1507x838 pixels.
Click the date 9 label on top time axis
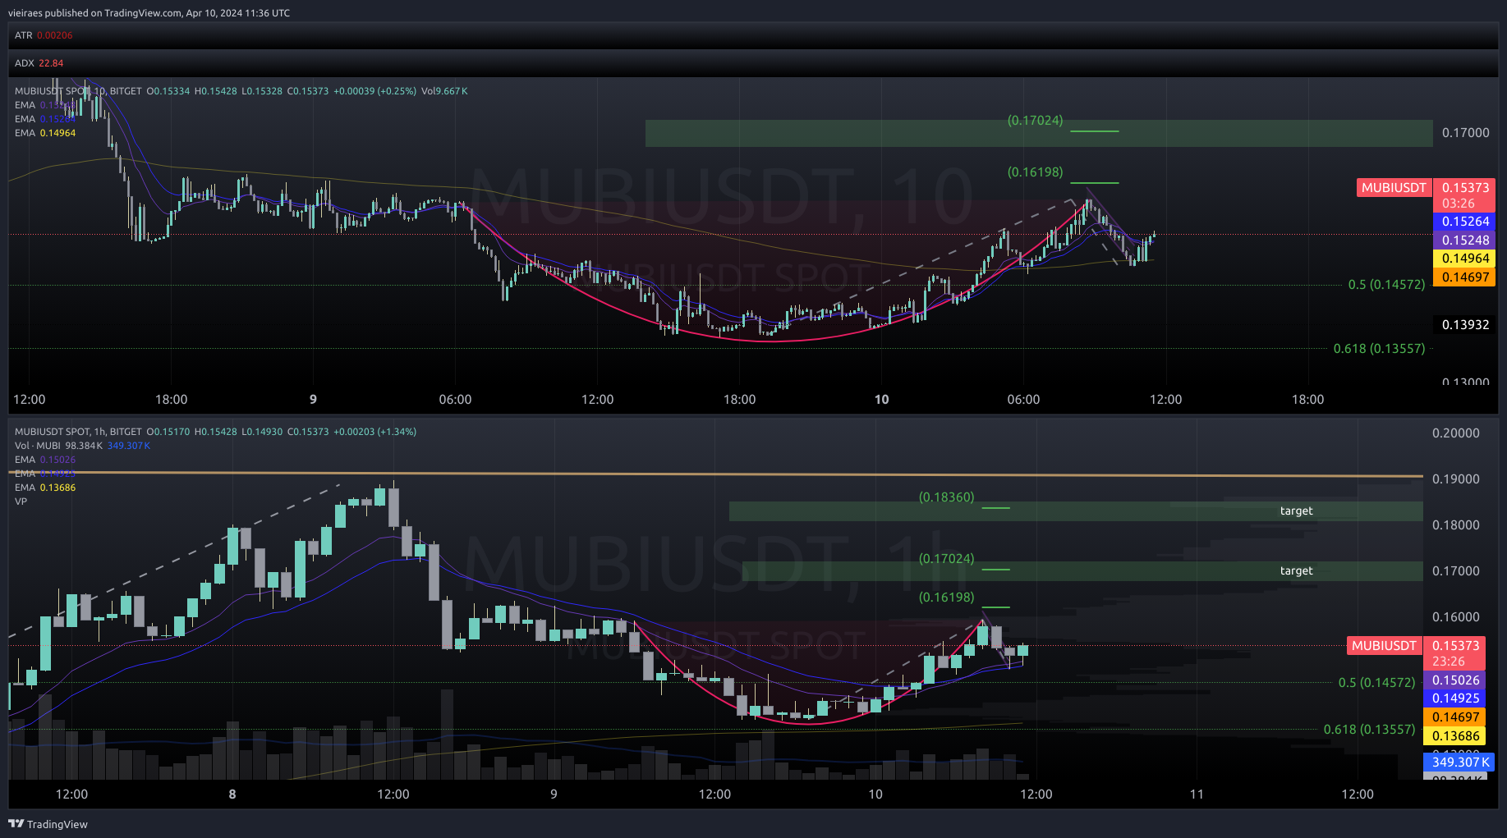coord(313,400)
